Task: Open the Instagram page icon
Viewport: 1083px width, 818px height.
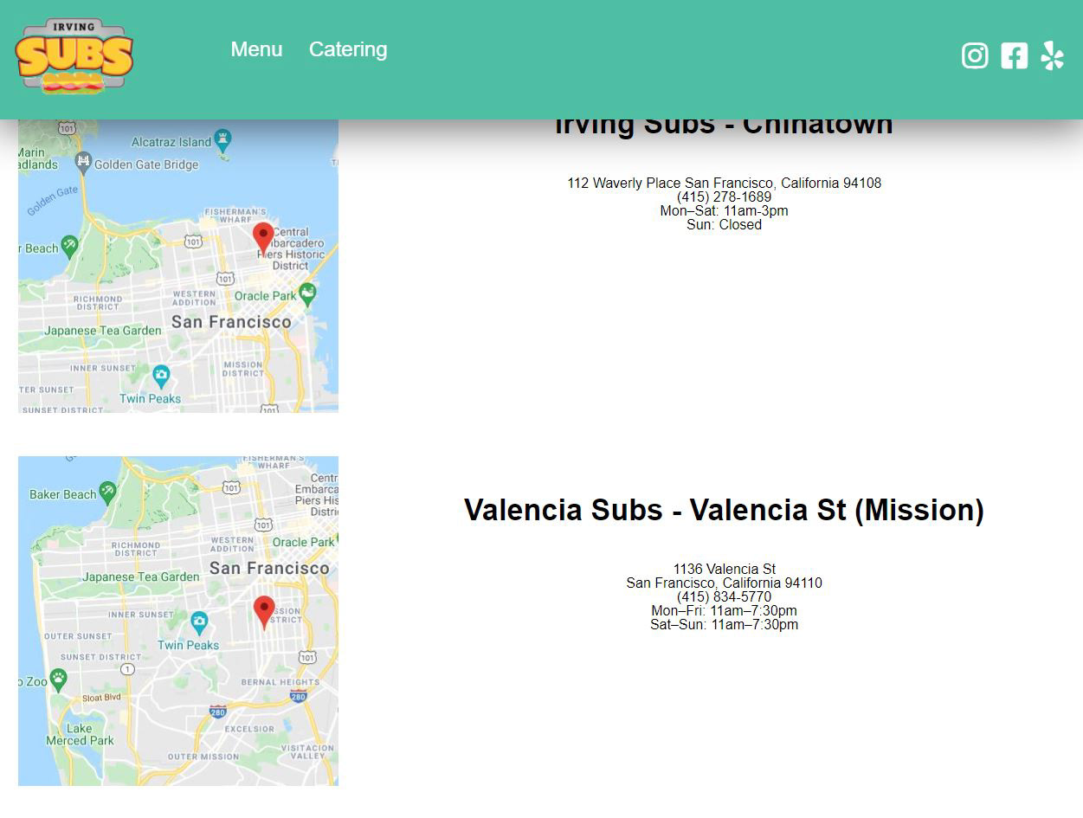Action: [x=975, y=55]
